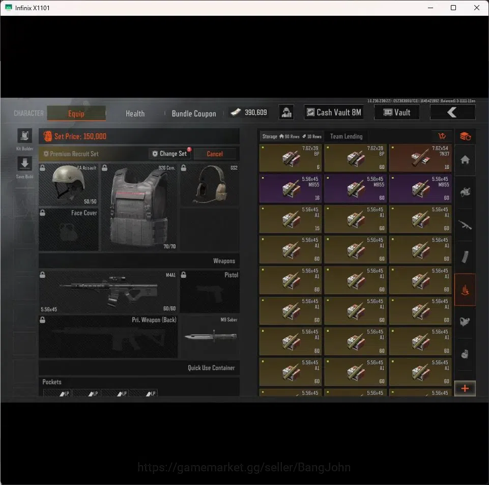The image size is (489, 485).
Task: Click the CHARACTER heading
Action: (28, 113)
